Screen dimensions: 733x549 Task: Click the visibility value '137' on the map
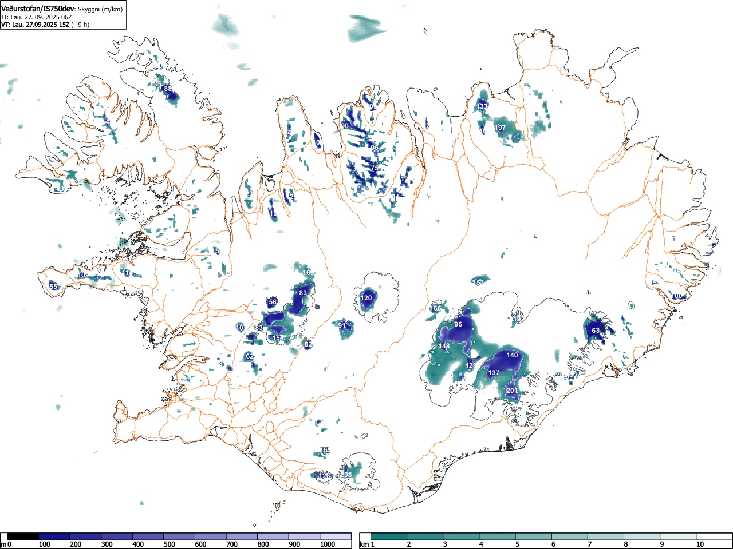click(494, 373)
